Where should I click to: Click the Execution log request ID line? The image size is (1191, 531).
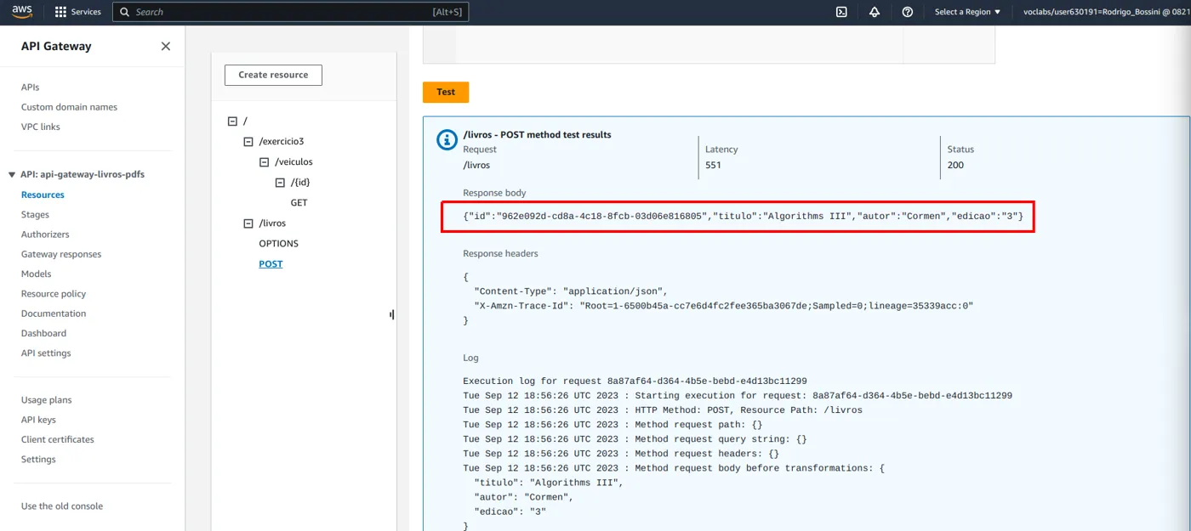coord(635,381)
